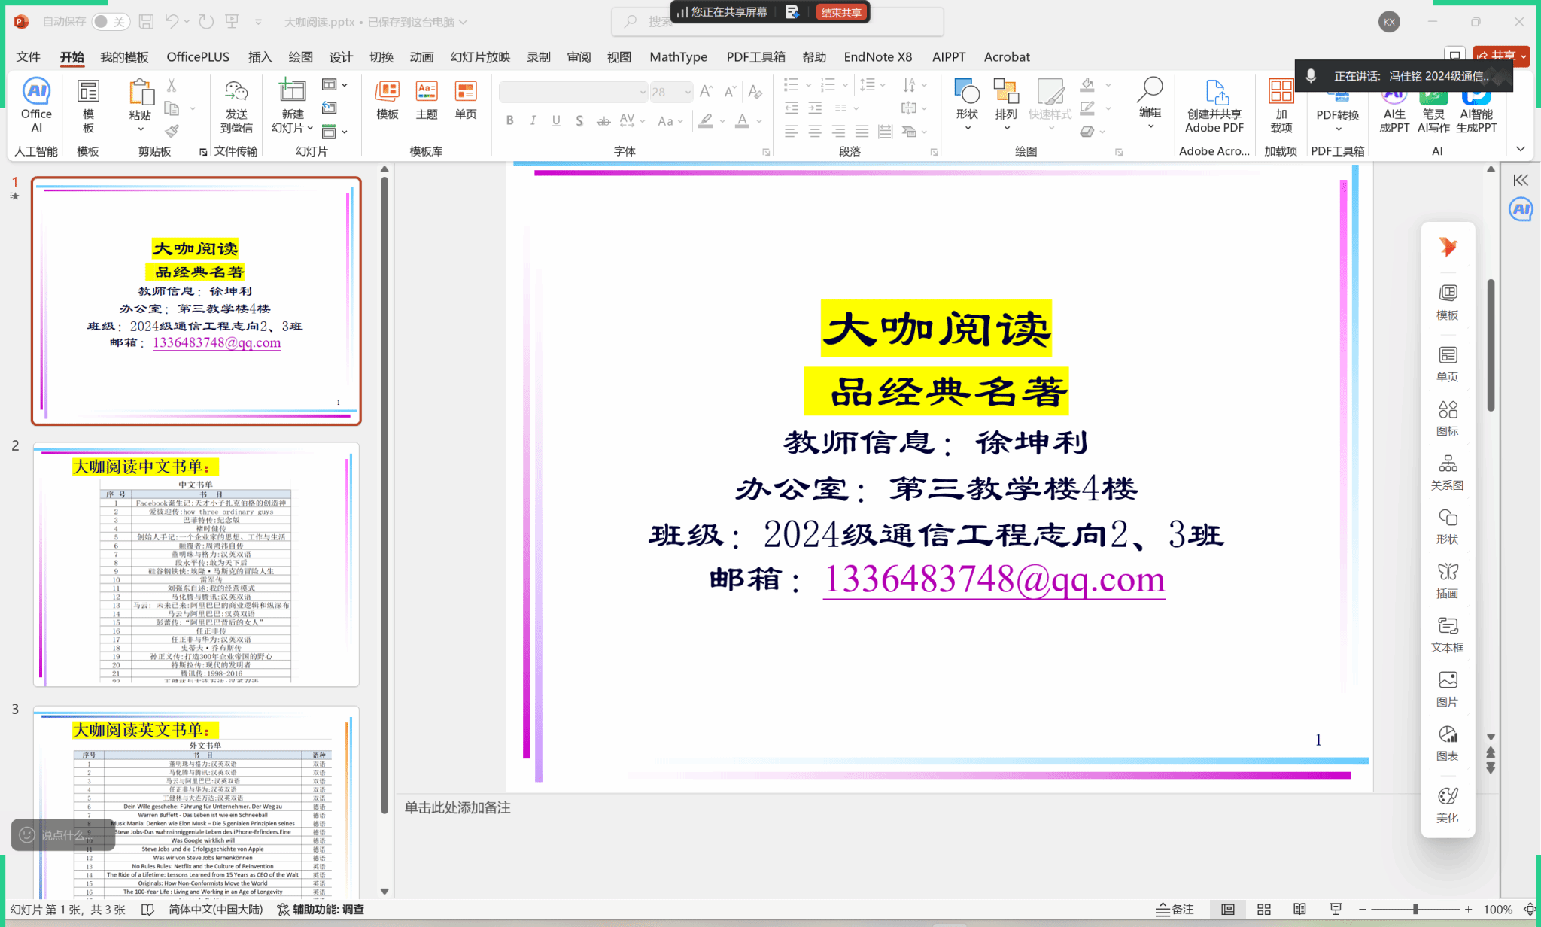Open 插画 illustrations in right sidebar

pos(1447,580)
